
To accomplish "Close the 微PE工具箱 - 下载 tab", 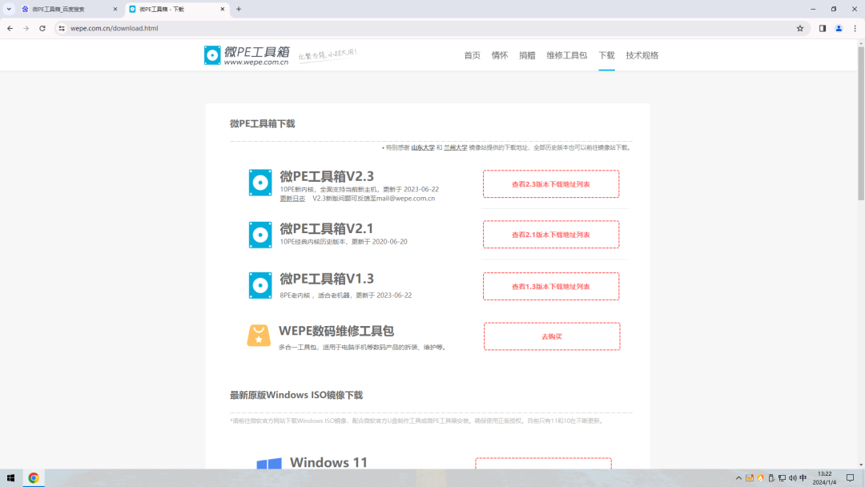I will (x=223, y=9).
